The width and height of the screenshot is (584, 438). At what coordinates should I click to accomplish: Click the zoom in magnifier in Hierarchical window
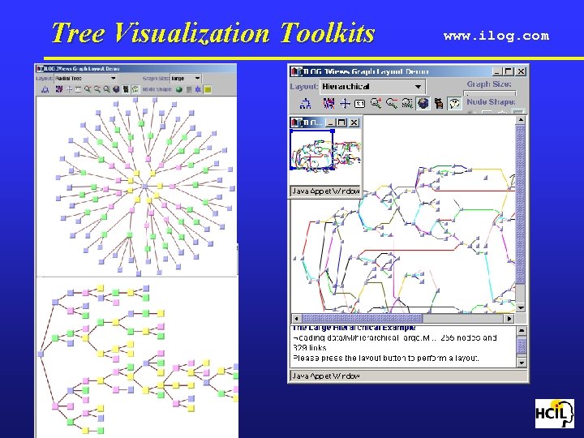click(376, 103)
